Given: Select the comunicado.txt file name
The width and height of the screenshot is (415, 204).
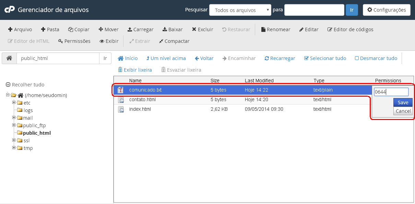Looking at the screenshot, I should coord(145,90).
